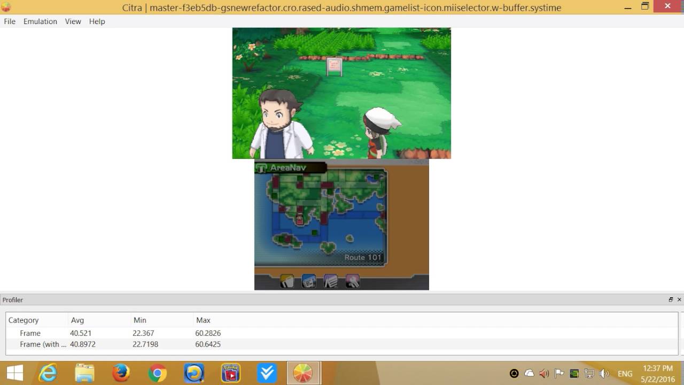Open File Explorer from taskbar
Screen dimensions: 684x385
coord(84,373)
